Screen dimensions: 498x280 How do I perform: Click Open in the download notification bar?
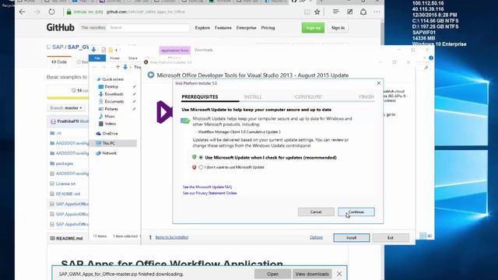(272, 274)
